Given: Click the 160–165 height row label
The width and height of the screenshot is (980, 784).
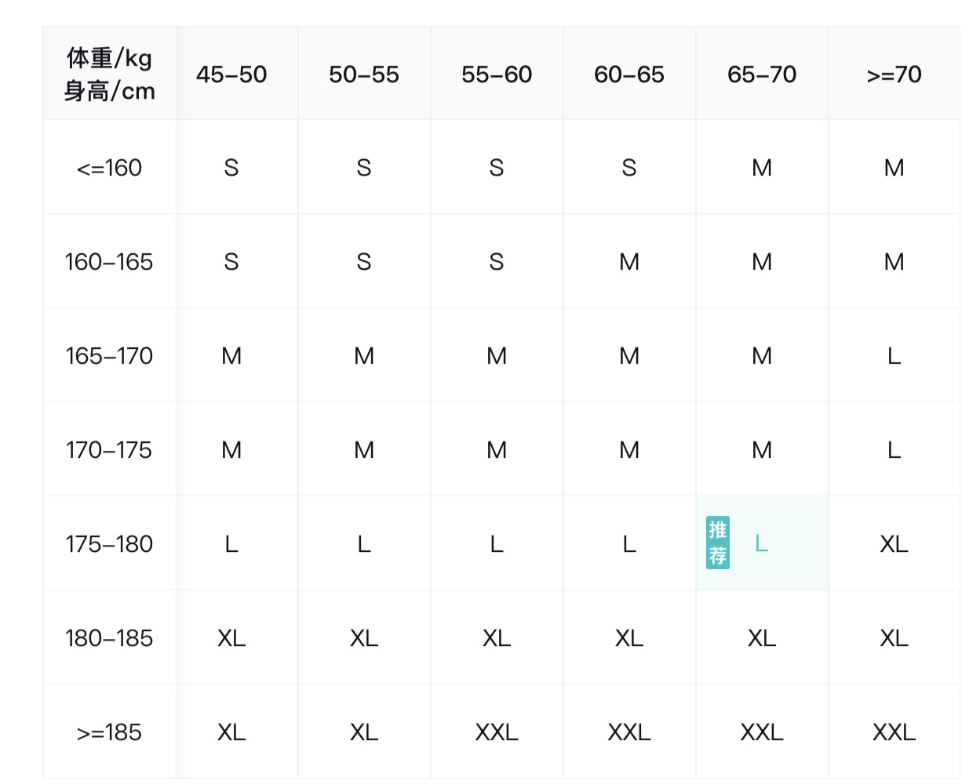Looking at the screenshot, I should [110, 262].
